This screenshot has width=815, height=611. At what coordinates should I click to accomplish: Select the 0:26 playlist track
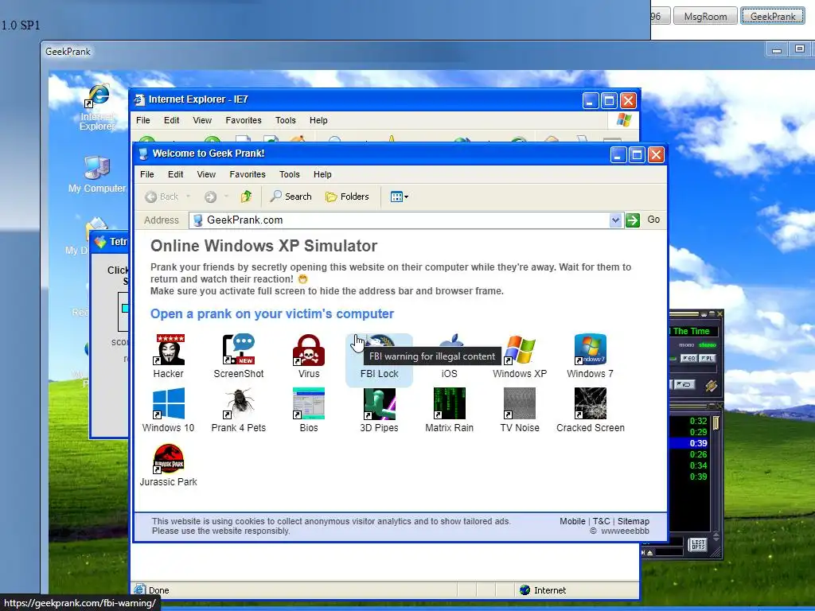(x=692, y=454)
